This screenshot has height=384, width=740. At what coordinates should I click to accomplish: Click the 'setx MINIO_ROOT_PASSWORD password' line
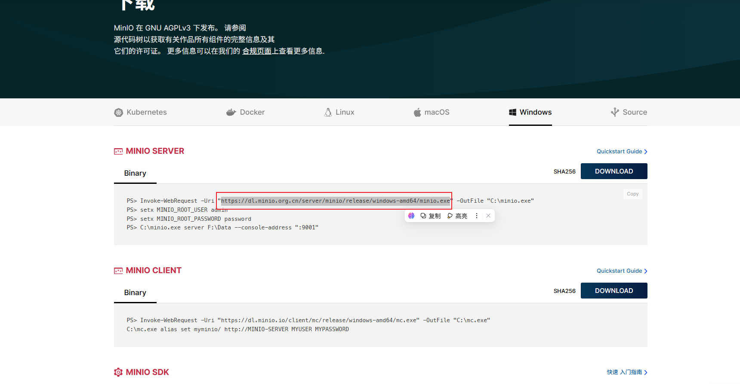pyautogui.click(x=189, y=219)
